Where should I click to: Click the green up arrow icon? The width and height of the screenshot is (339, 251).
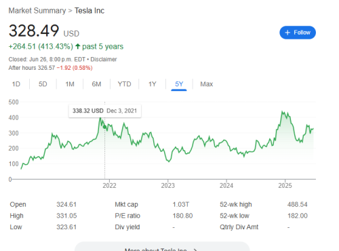(x=78, y=46)
